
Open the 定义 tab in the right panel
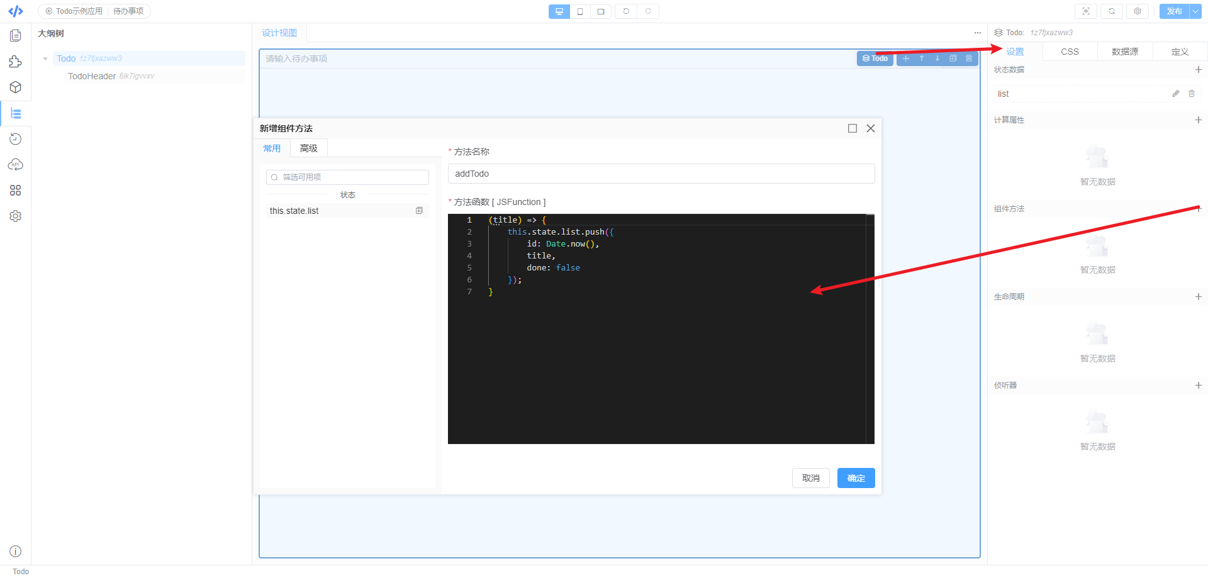pos(1180,52)
